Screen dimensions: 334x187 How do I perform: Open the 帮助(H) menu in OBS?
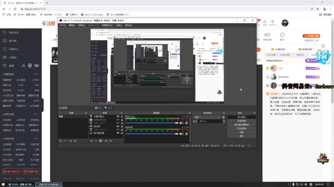129,25
